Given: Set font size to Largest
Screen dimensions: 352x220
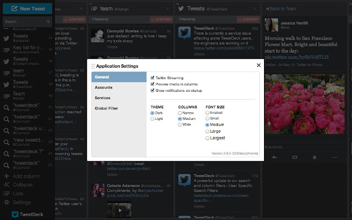Looking at the screenshot, I should tap(207, 138).
